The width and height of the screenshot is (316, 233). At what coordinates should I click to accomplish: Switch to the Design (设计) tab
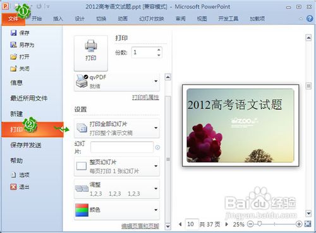(x=80, y=19)
